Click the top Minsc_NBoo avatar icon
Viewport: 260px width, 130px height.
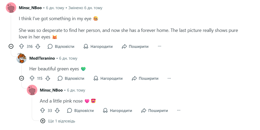tap(11, 8)
